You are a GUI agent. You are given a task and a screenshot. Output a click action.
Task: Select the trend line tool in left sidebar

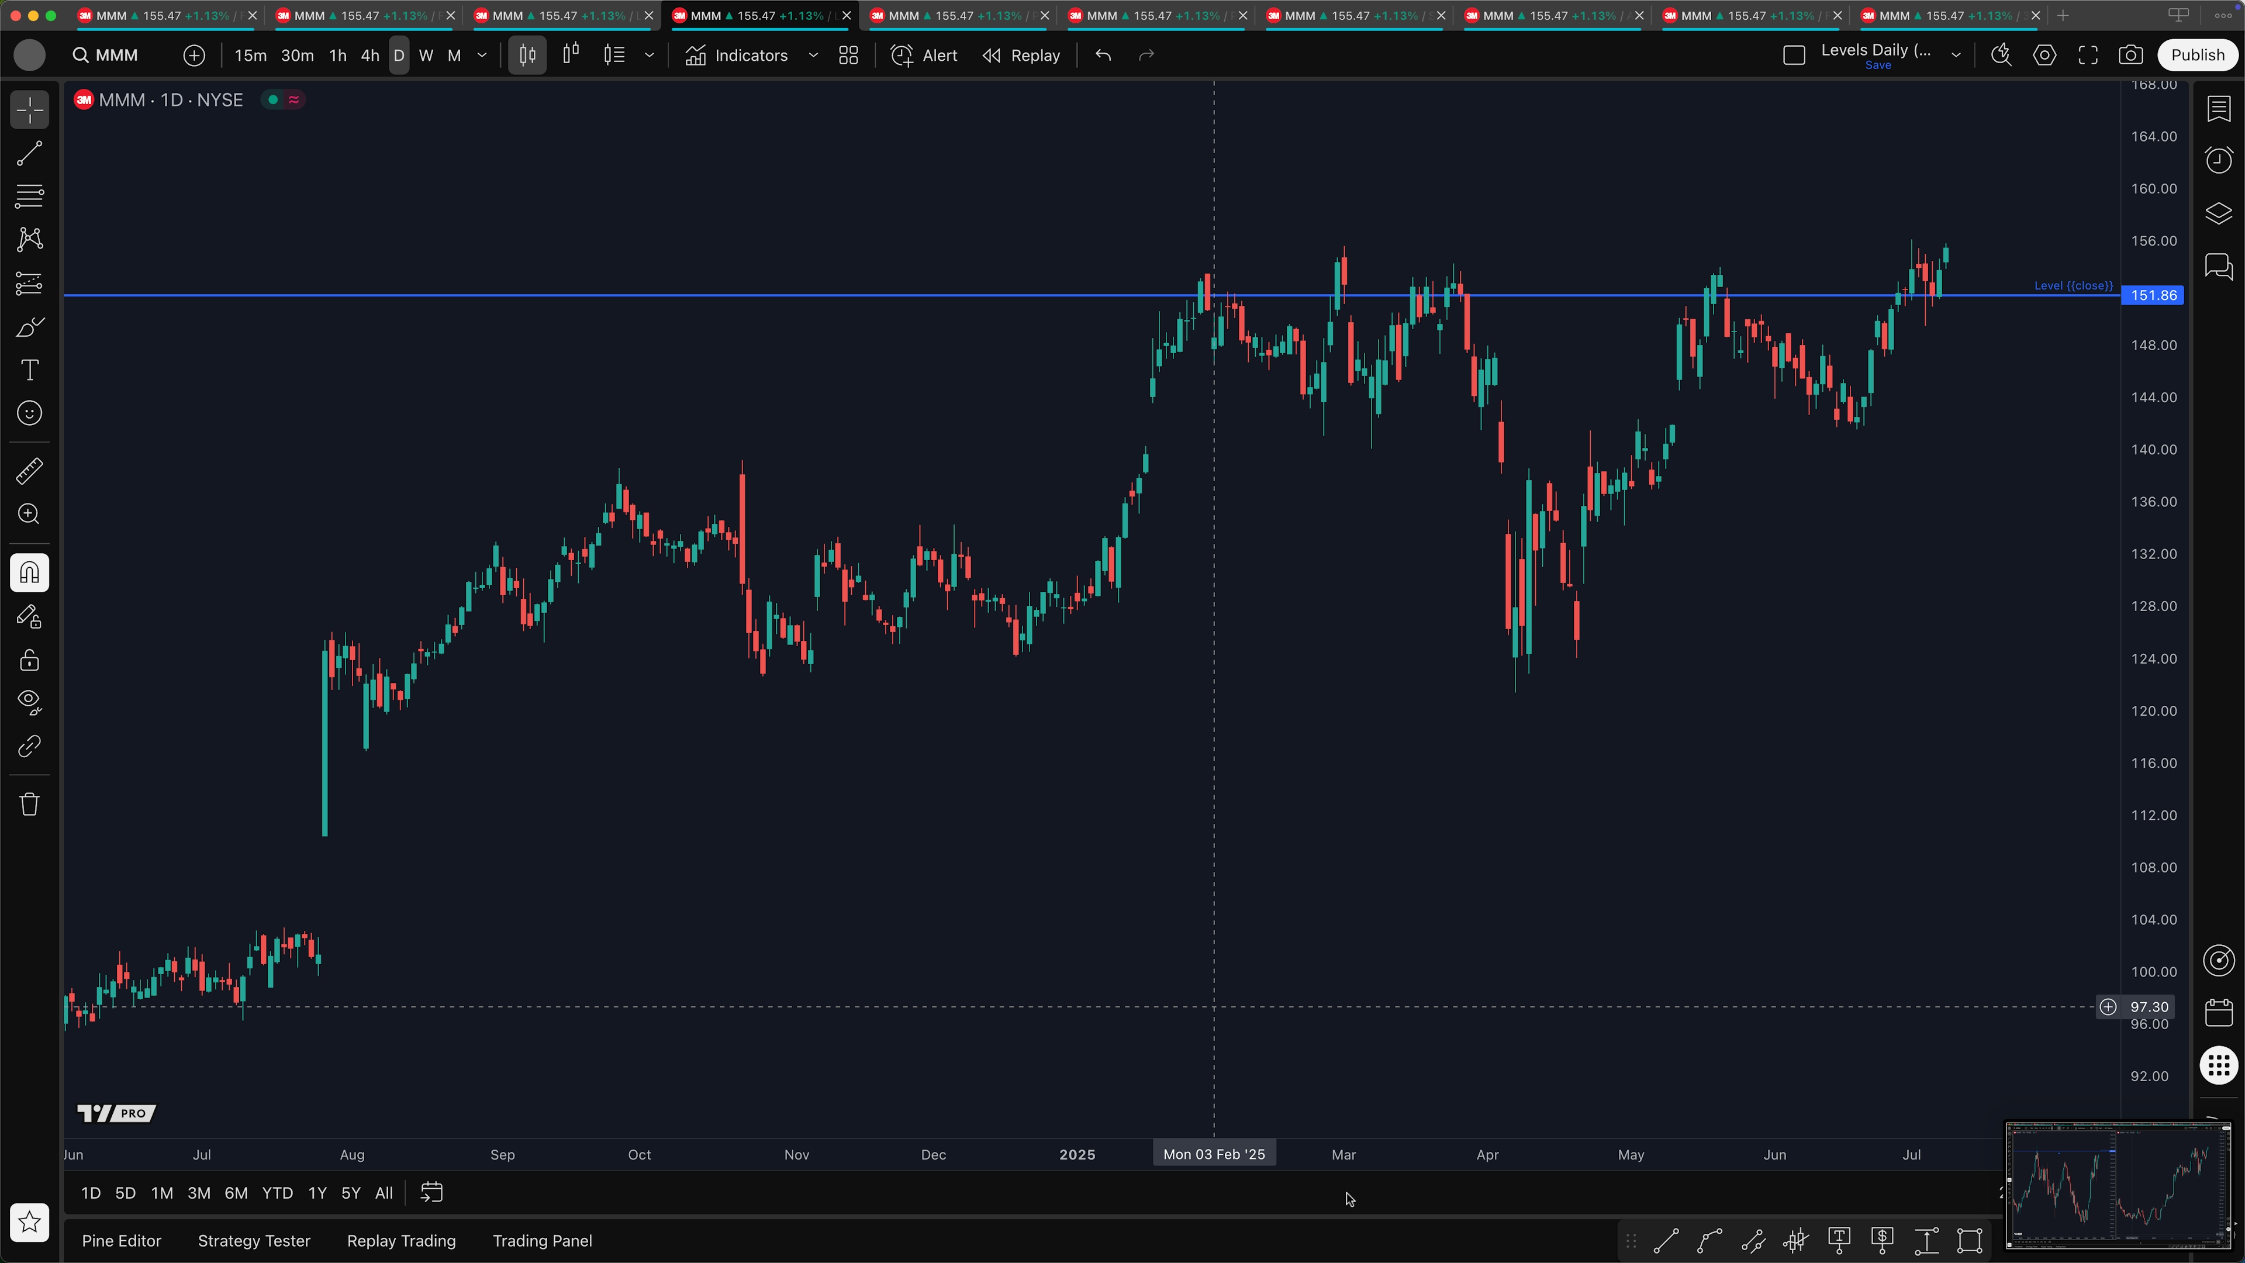[30, 153]
